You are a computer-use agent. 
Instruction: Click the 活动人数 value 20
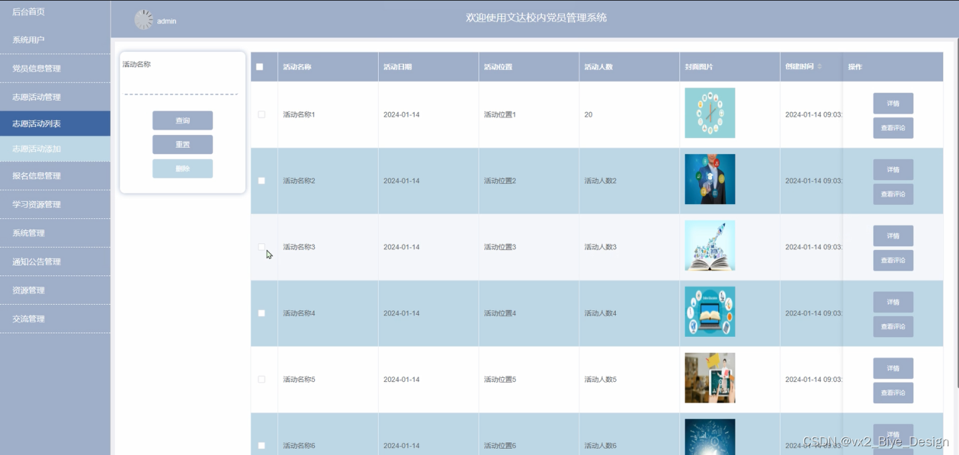pos(588,115)
